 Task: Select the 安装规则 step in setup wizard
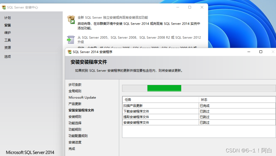pyautogui.click(x=75, y=117)
